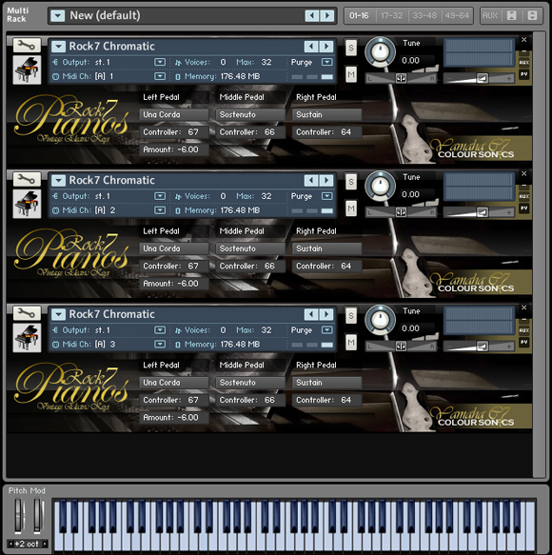Open Midi Ch dropdown showing [A] 1
This screenshot has height=555, width=552.
coord(160,76)
